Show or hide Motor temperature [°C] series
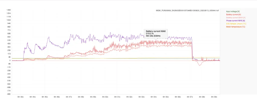Screen dimensions: 257x101 pyautogui.click(x=235, y=26)
